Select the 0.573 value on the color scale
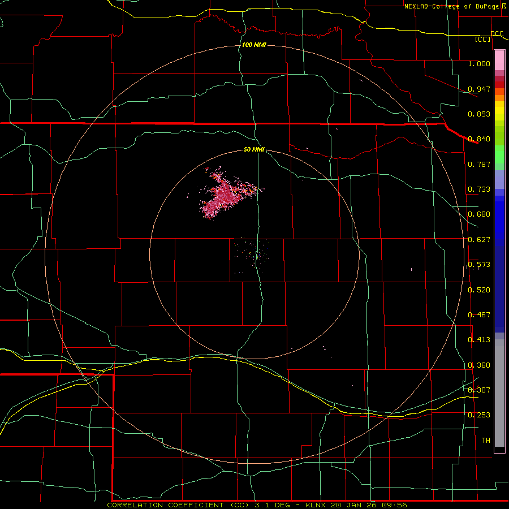 click(479, 265)
